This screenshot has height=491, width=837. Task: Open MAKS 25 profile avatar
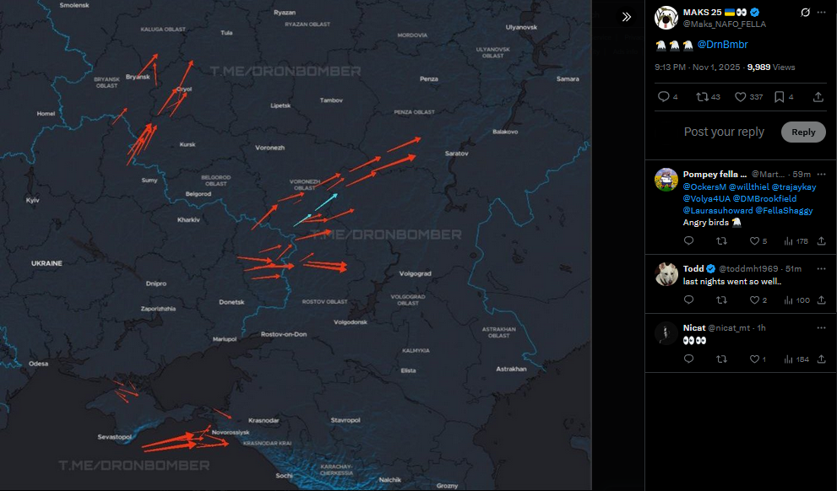pyautogui.click(x=666, y=18)
